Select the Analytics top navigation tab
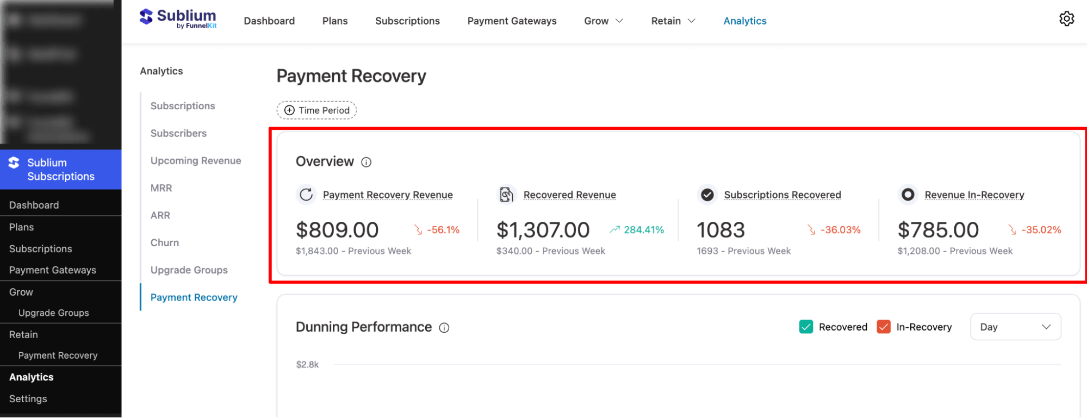The width and height of the screenshot is (1087, 418). (744, 21)
